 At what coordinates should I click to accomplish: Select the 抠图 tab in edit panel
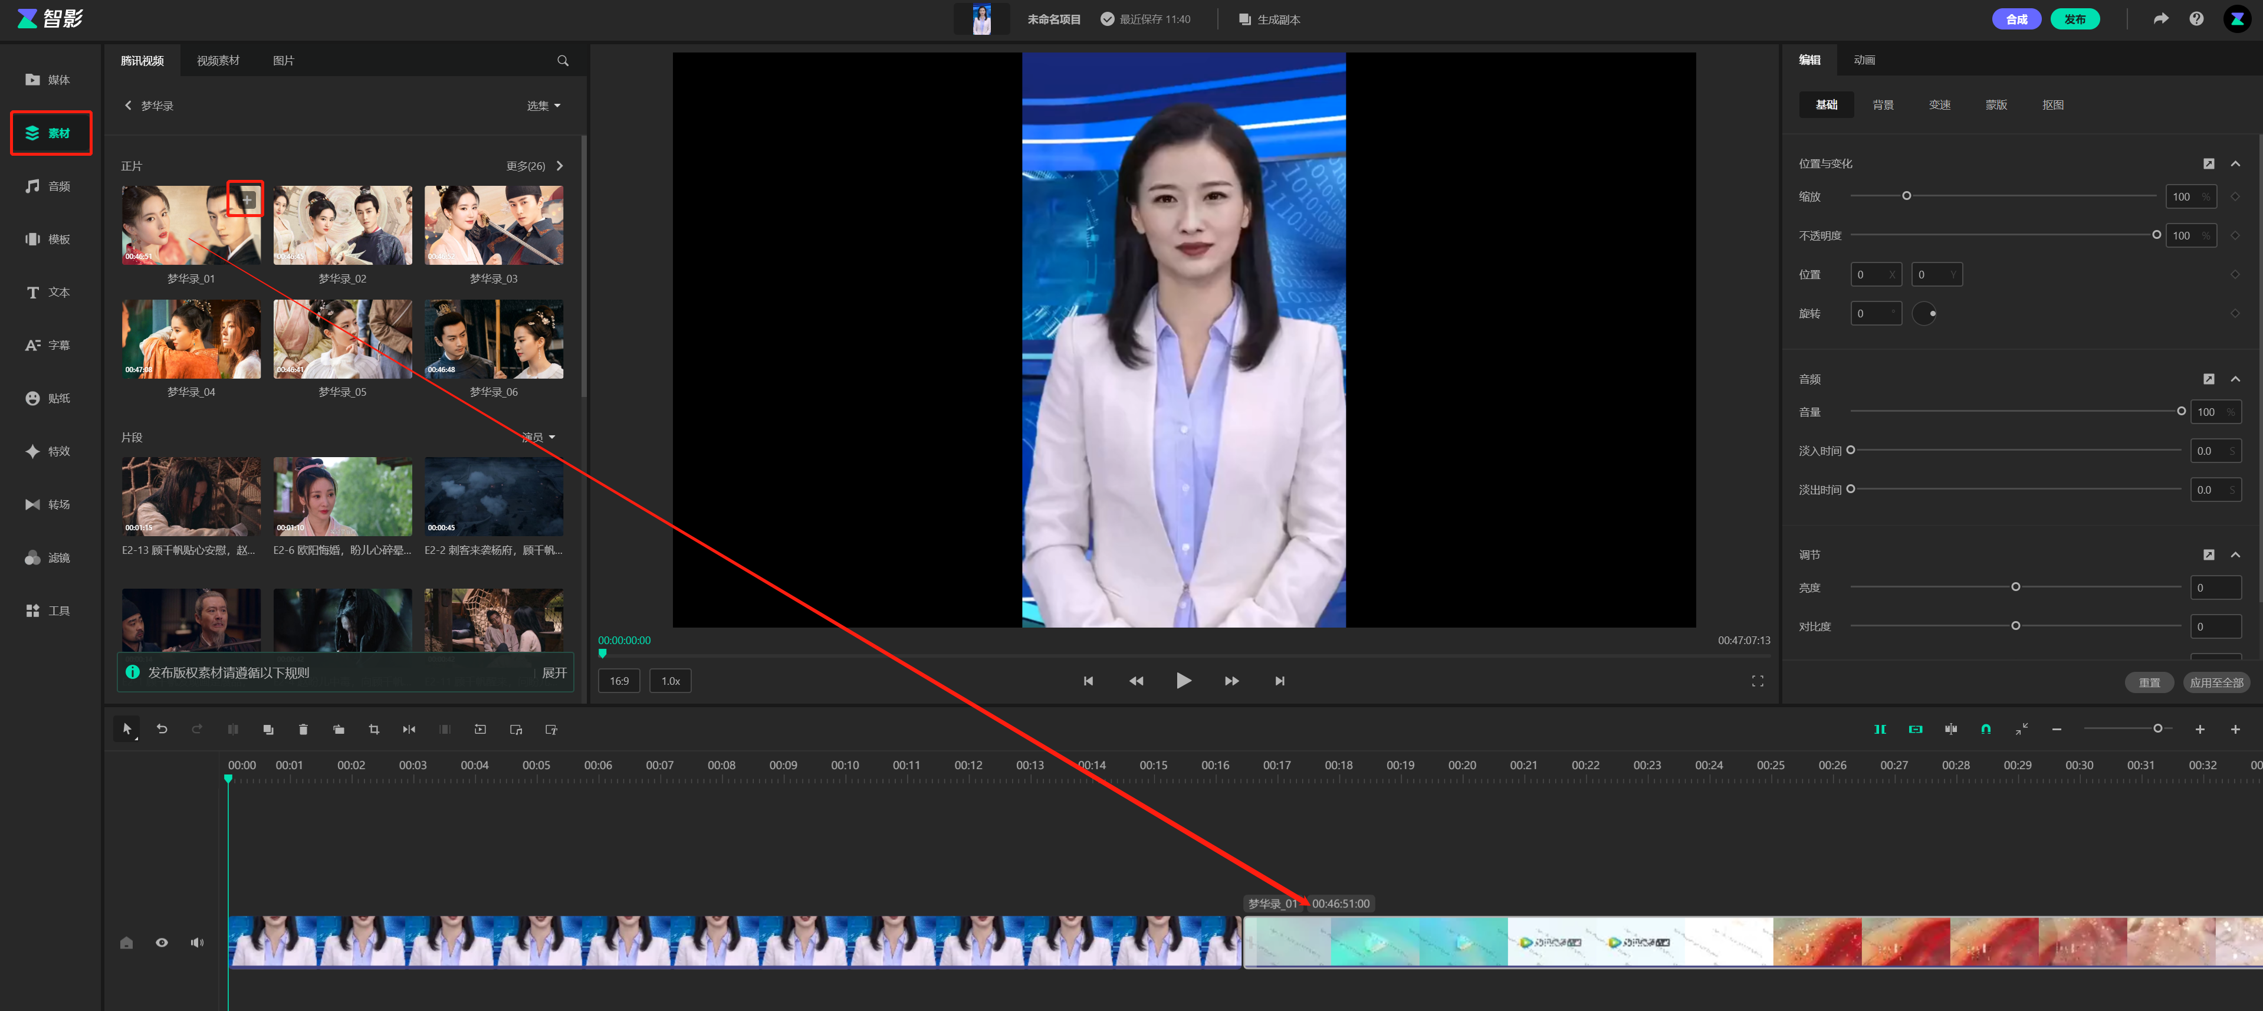coord(2052,104)
